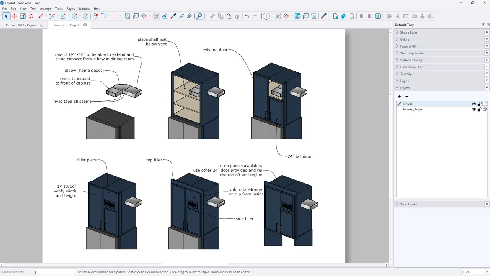The image size is (490, 276).
Task: Select the Line drawing tool
Action: [41, 16]
